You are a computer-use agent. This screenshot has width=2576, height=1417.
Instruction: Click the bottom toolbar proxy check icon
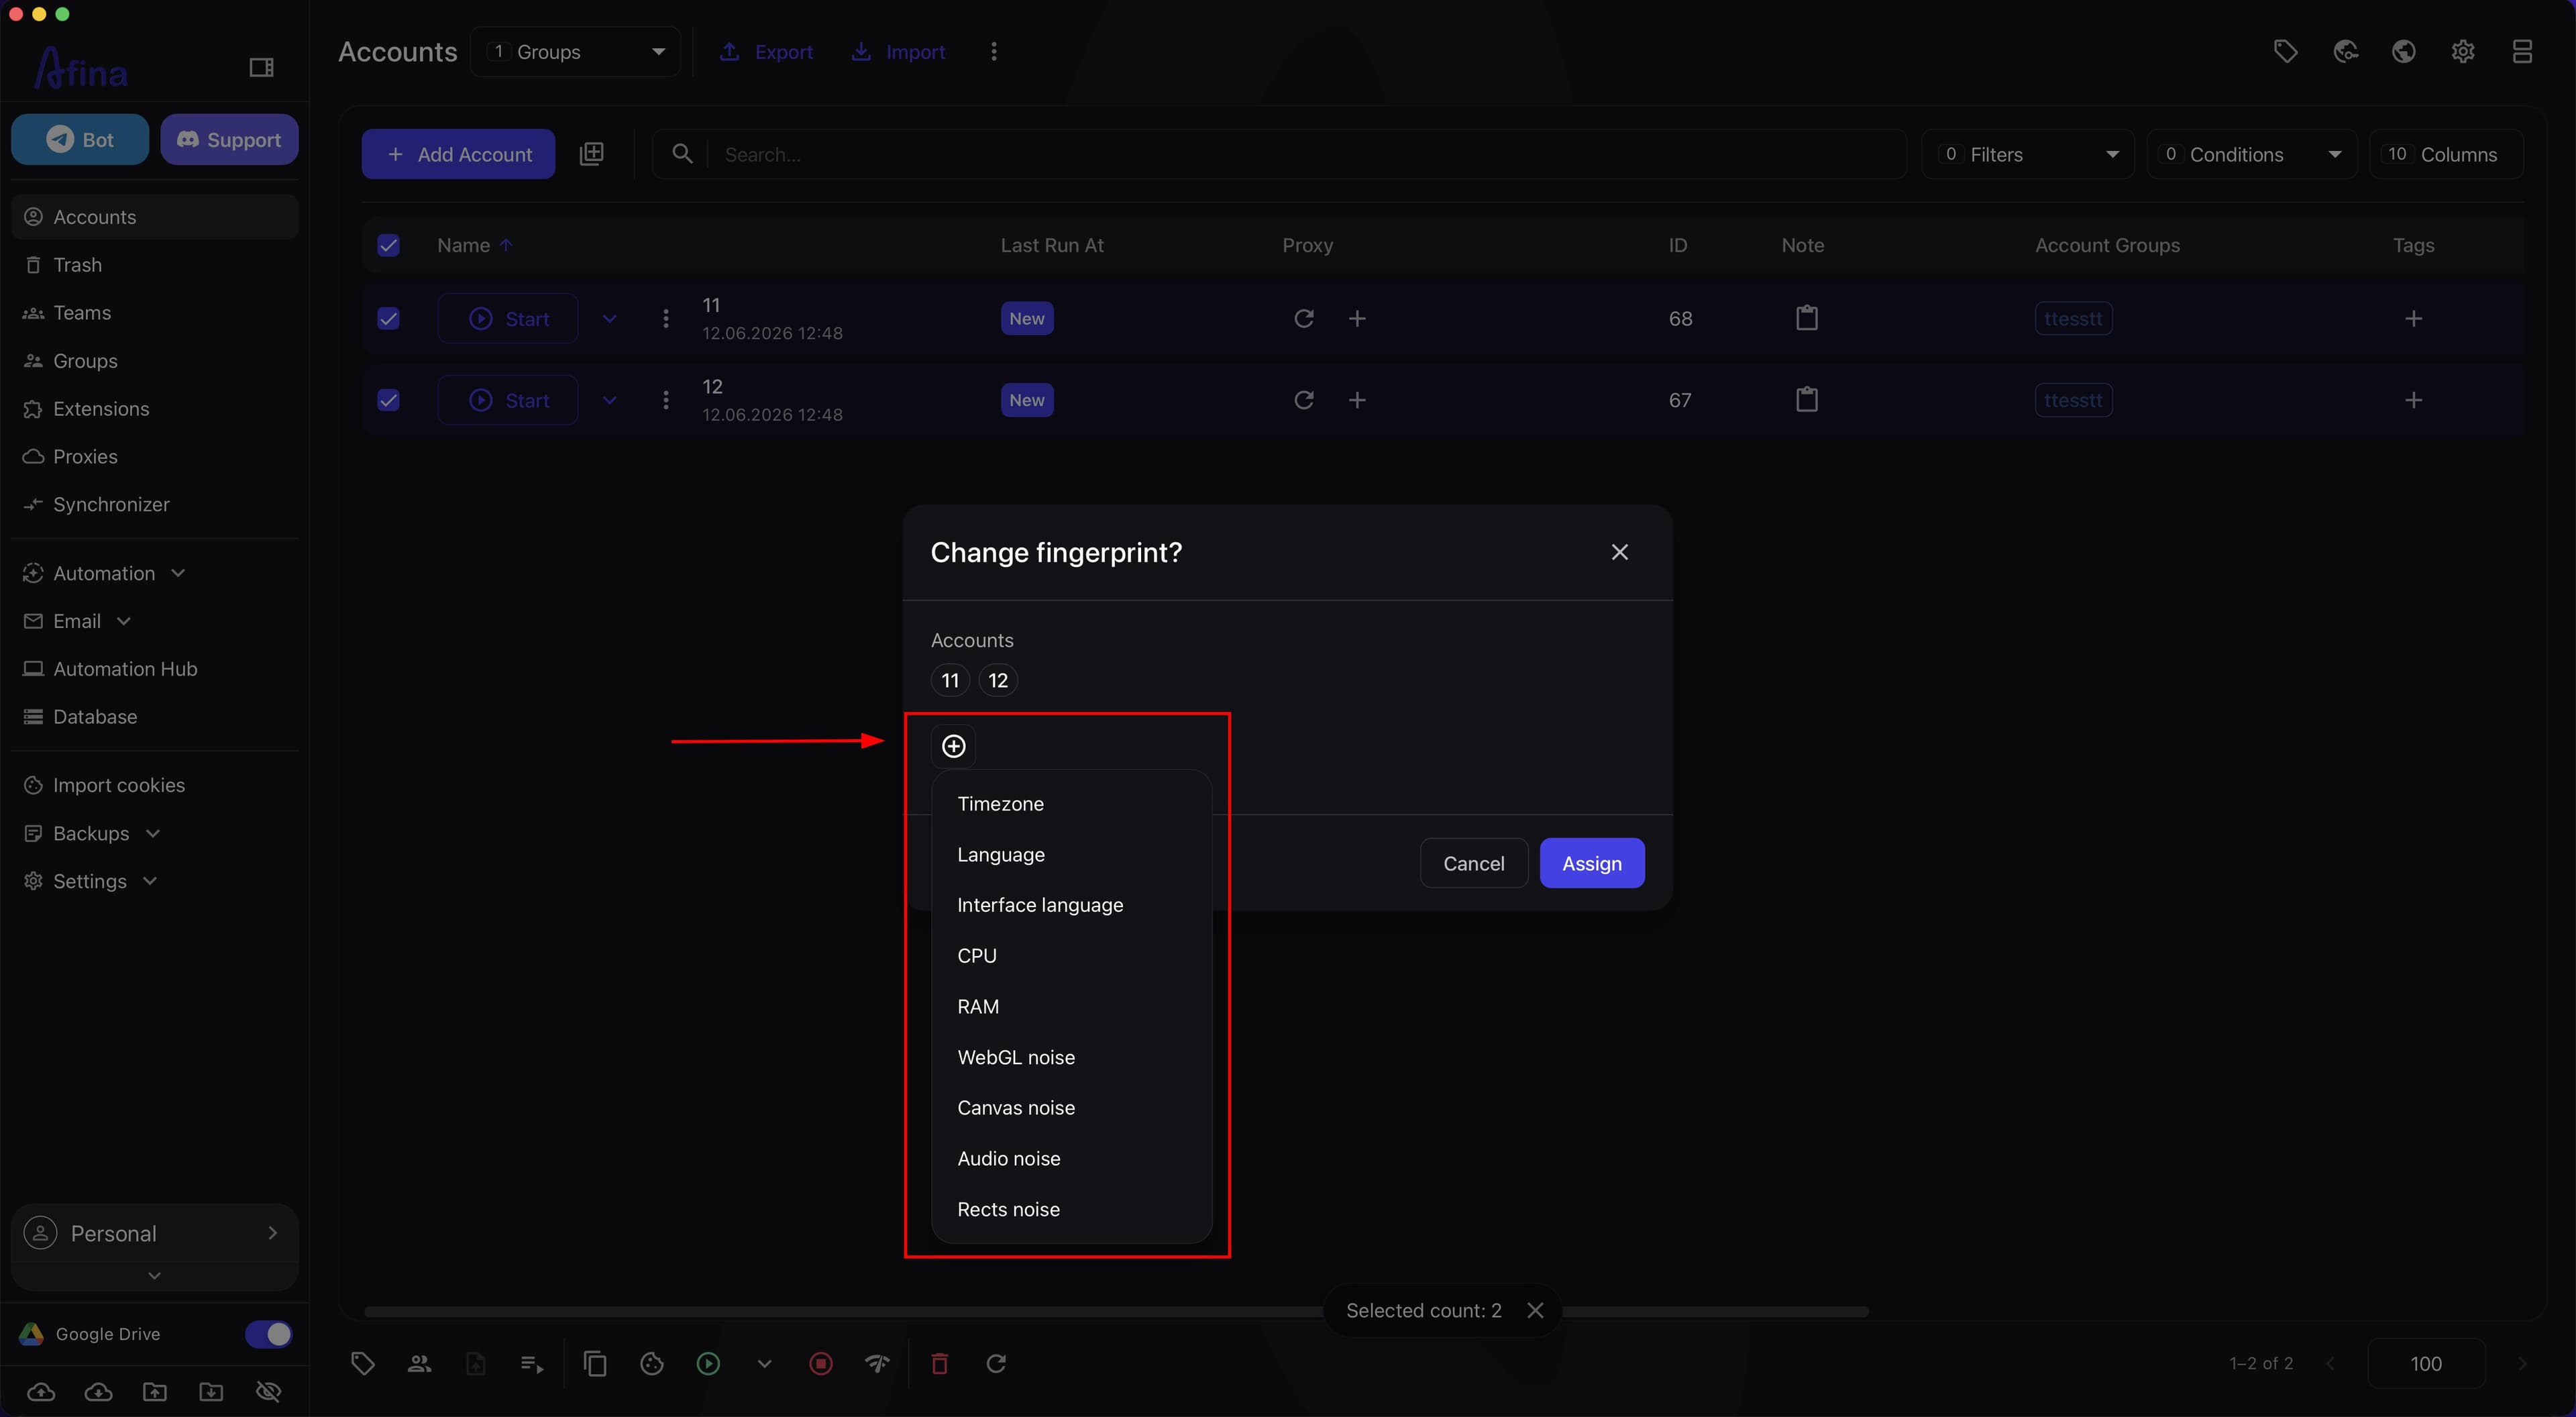click(877, 1363)
